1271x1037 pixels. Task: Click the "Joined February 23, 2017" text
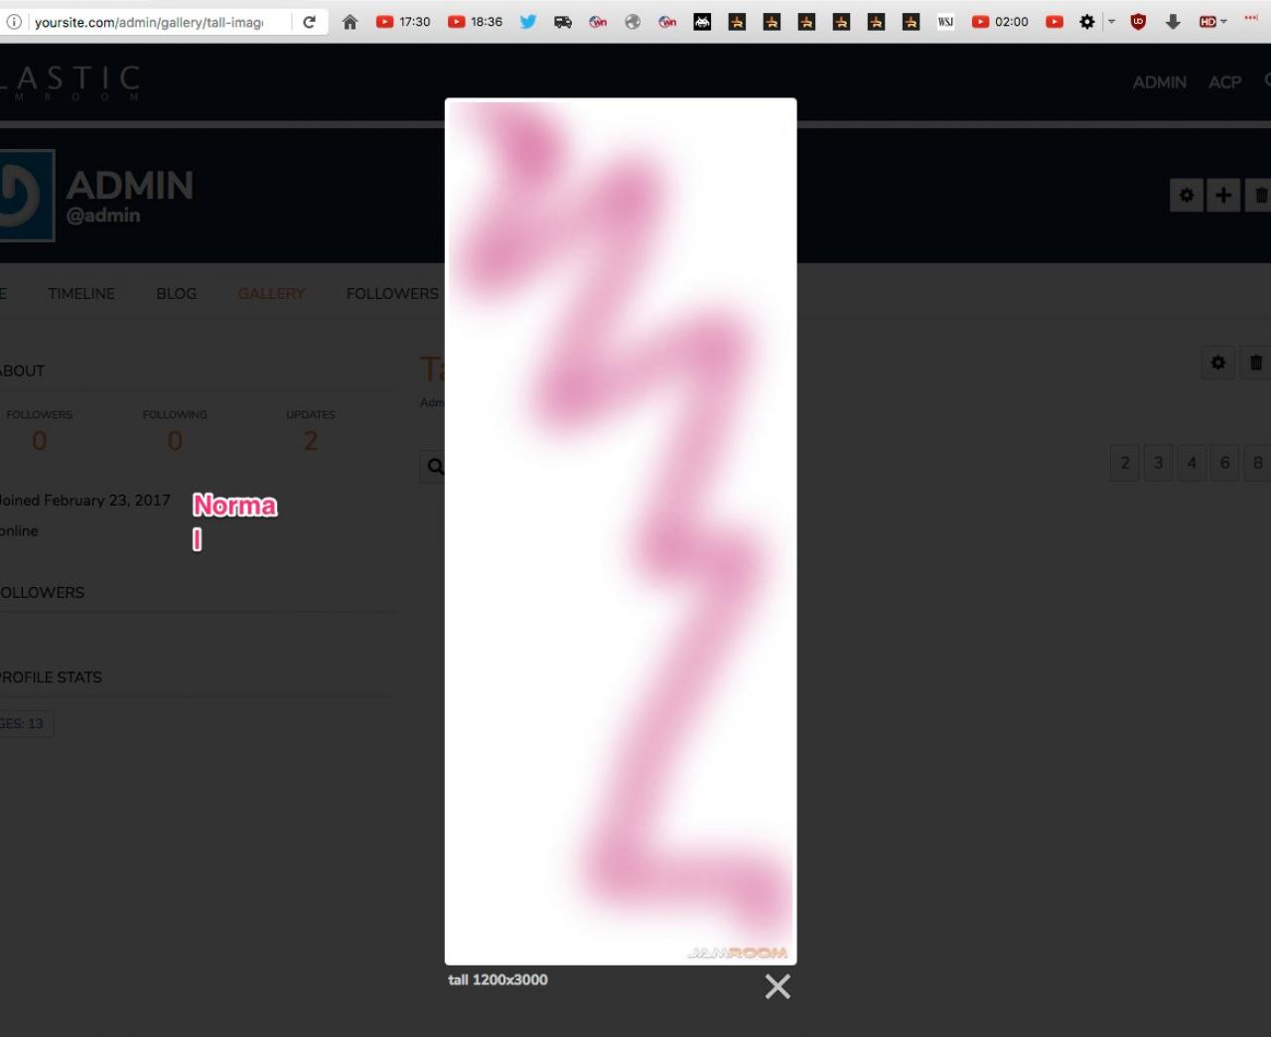[84, 501]
